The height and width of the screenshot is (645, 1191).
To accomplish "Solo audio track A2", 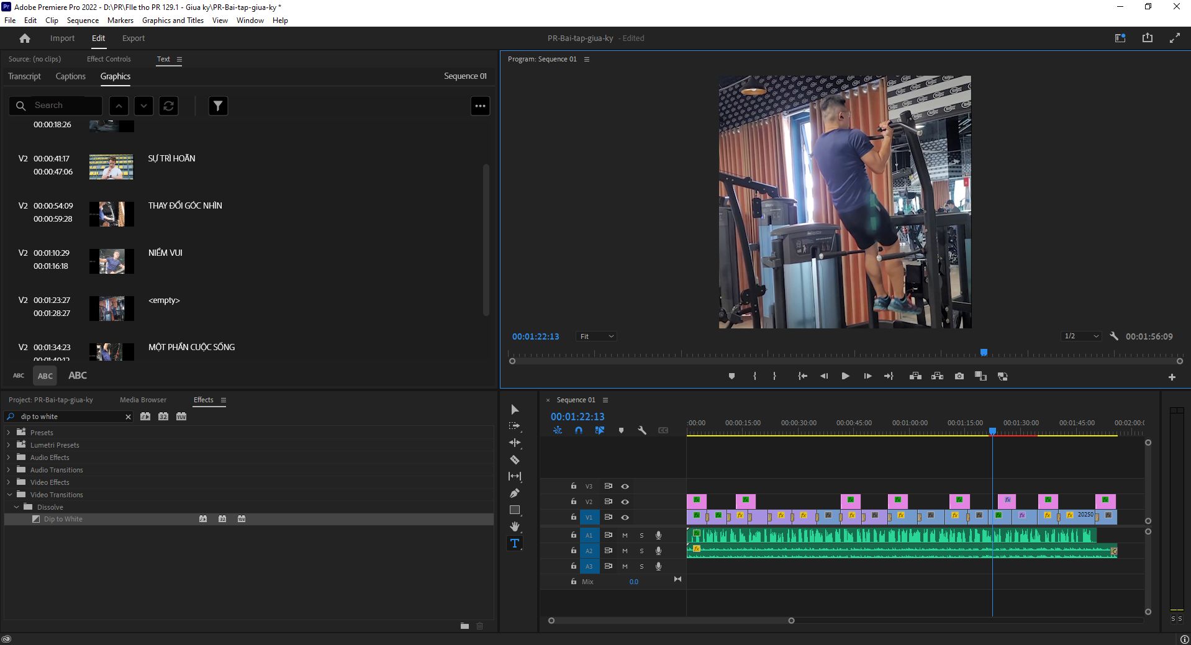I will (641, 551).
